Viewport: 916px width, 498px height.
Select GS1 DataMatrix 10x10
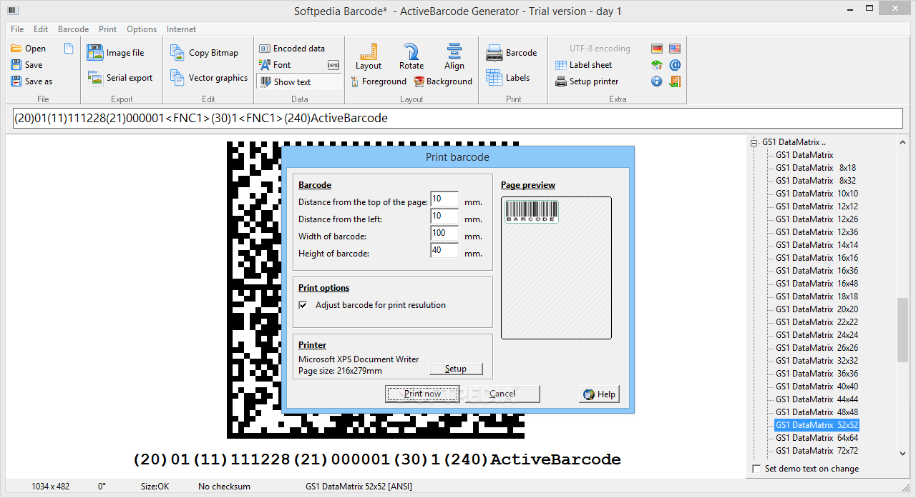click(x=817, y=194)
